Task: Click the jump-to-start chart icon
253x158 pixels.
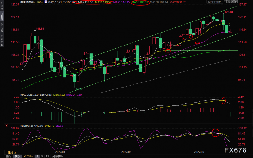Action: pos(229,2)
